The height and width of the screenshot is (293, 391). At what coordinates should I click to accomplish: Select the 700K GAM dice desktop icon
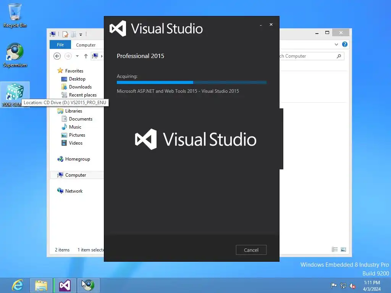pyautogui.click(x=15, y=95)
